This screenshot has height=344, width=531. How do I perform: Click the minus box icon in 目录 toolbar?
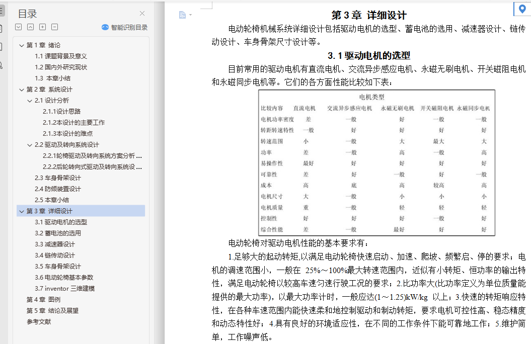pyautogui.click(x=54, y=27)
